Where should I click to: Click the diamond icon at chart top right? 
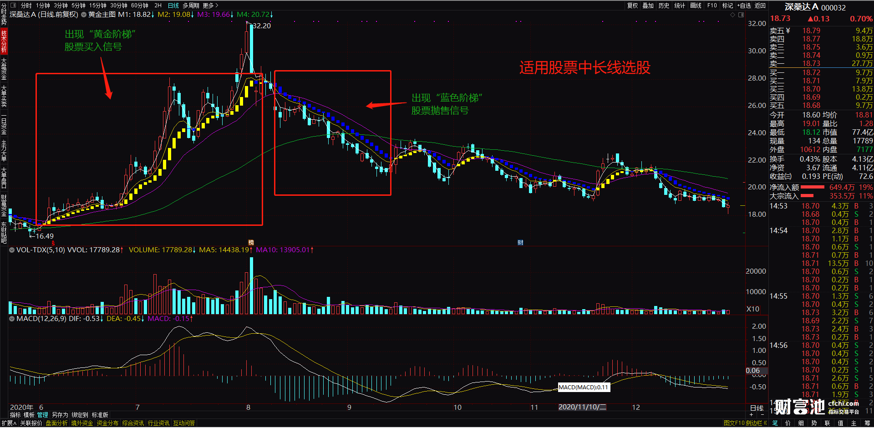tap(732, 15)
